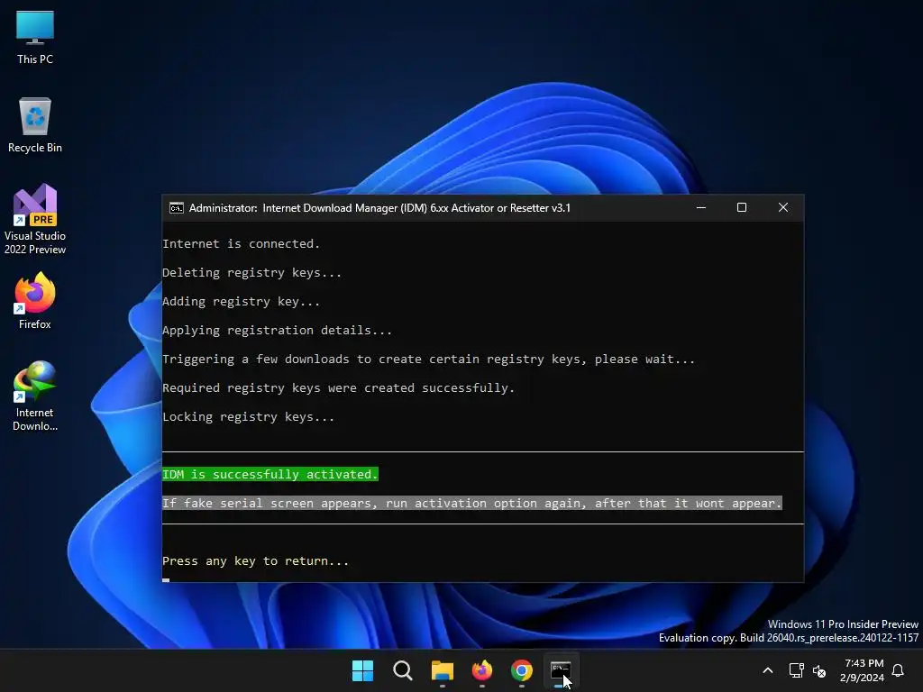Show hidden system tray icons
Image resolution: width=923 pixels, height=692 pixels.
point(768,670)
